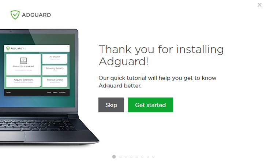Click the Get started button
266x163 pixels.
point(150,105)
